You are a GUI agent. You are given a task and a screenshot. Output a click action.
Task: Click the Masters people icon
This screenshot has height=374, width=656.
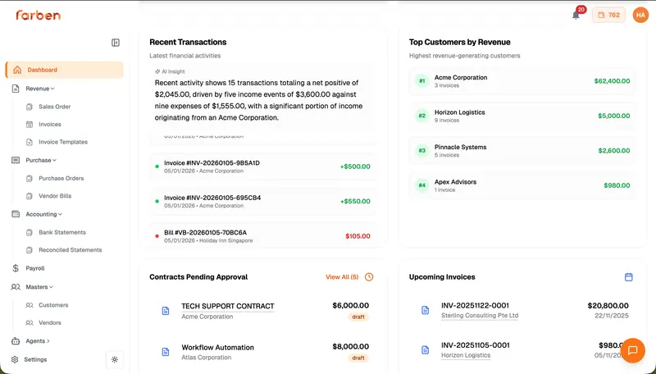16,287
